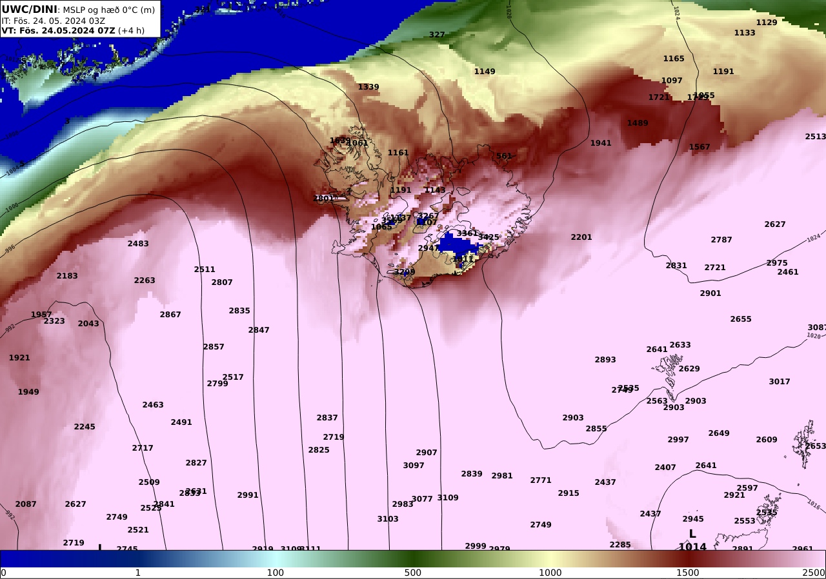Screen dimensions: 826x579
Task: Click the freezing level value 2609
Action: 767,440
